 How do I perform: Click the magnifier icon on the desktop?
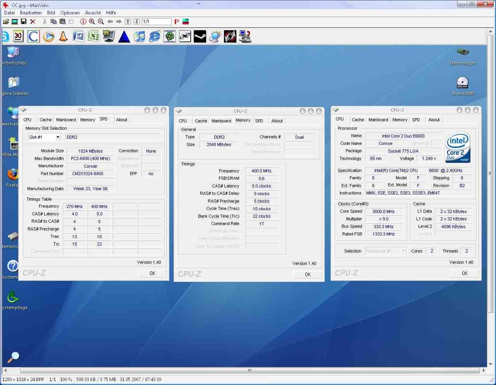point(13,357)
